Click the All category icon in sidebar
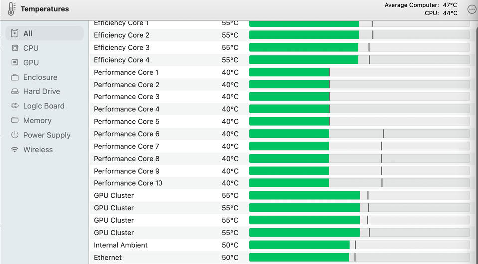Screen dimensions: 478x264 click(15, 33)
